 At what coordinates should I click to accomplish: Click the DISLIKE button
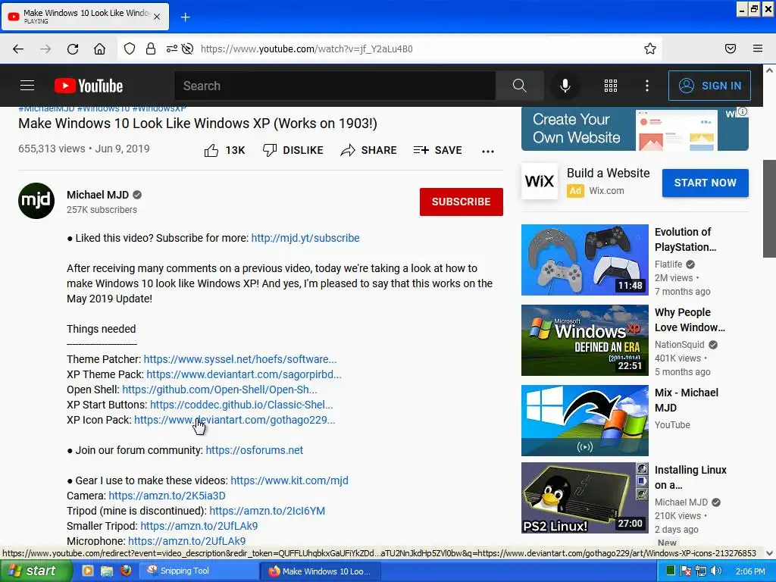click(293, 150)
